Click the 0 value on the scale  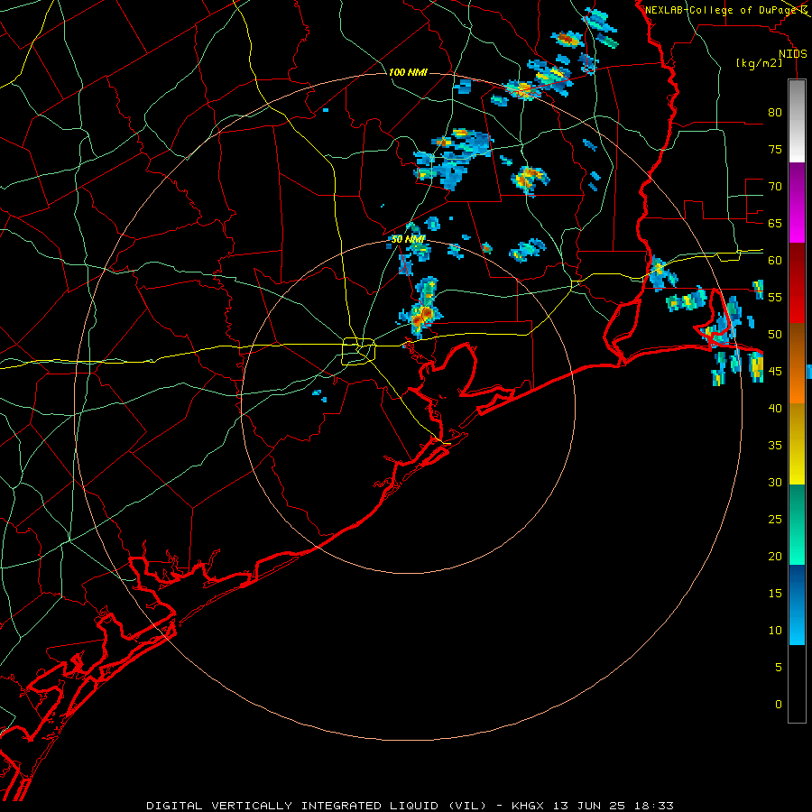[x=779, y=705]
